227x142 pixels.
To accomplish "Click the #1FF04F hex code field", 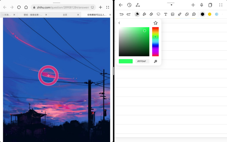I will pos(142,61).
